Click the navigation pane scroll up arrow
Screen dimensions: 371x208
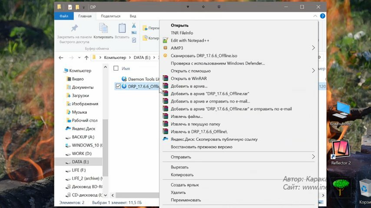106,67
